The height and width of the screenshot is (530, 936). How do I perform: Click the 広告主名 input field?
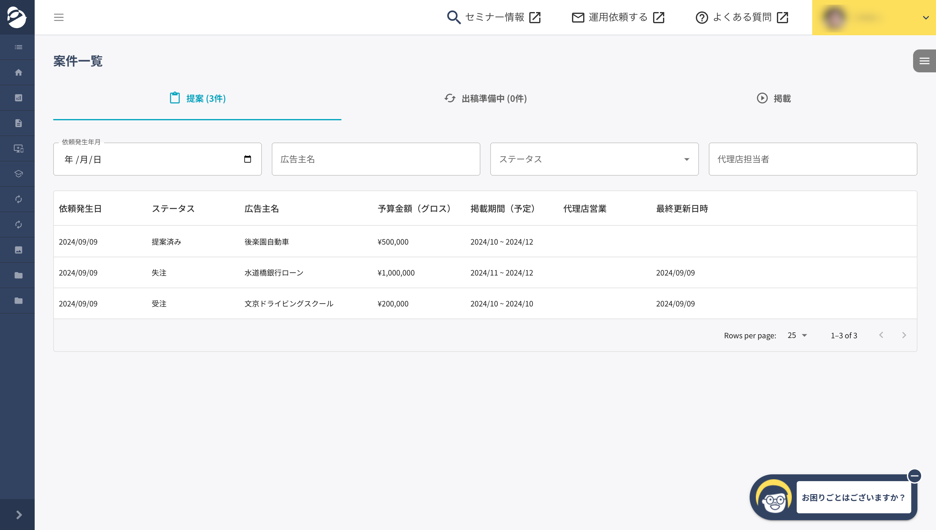pos(376,159)
